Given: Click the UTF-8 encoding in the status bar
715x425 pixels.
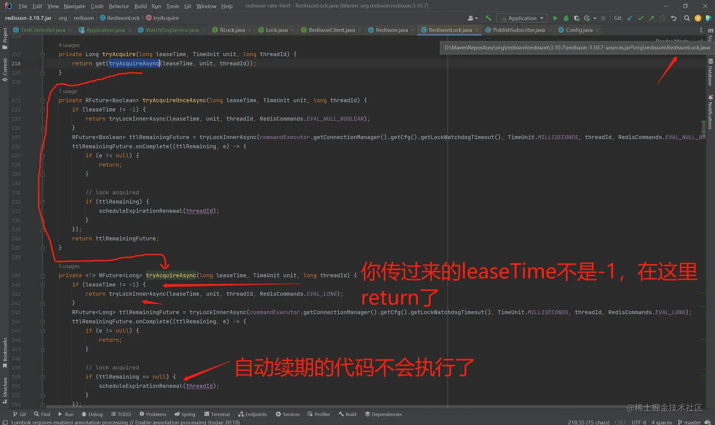Looking at the screenshot, I should [x=639, y=422].
